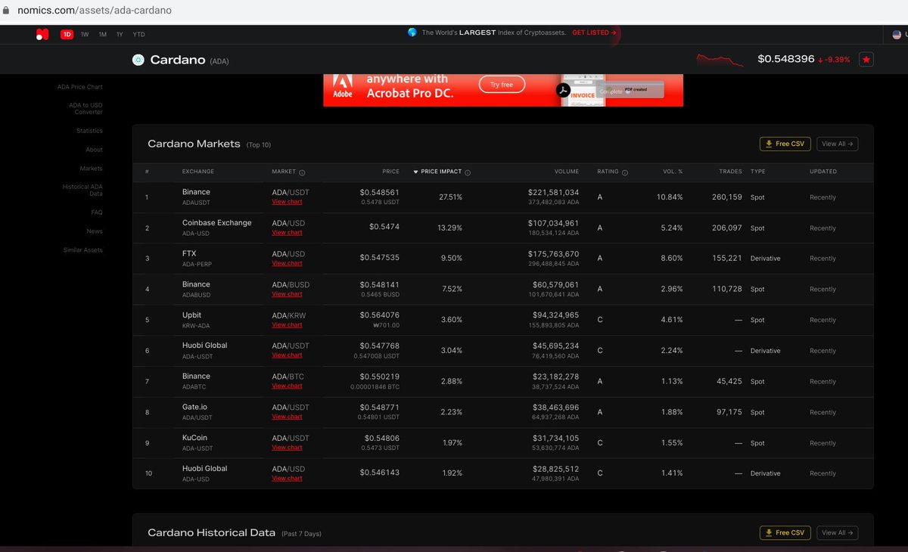
Task: Click the Cardano coin logo icon
Action: click(138, 60)
